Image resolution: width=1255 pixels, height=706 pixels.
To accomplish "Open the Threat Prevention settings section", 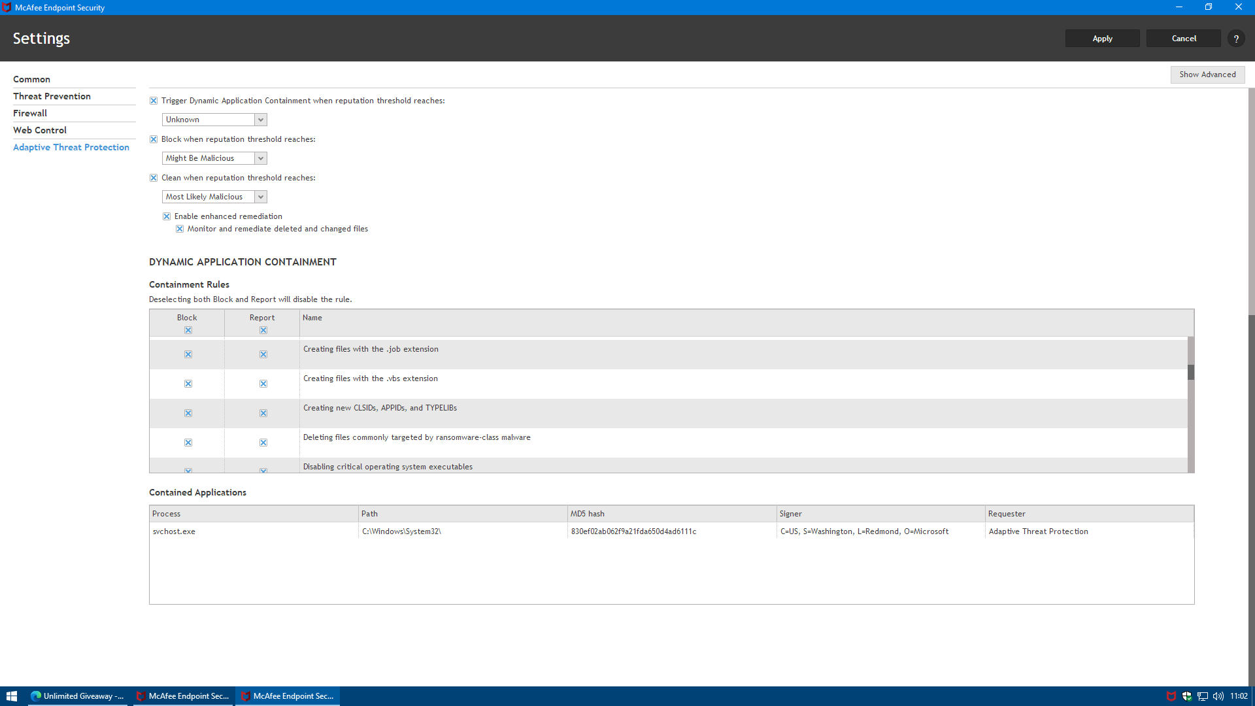I will click(52, 96).
